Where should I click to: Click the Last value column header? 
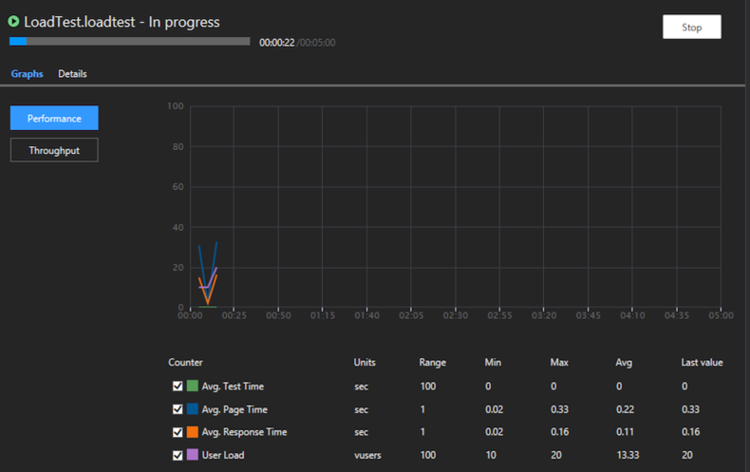pos(702,363)
